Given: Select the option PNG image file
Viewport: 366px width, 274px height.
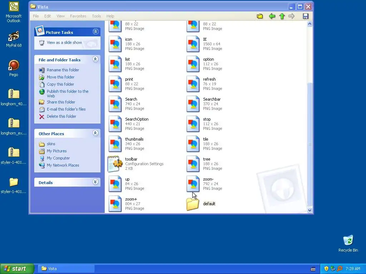Looking at the screenshot, I should pos(204,64).
